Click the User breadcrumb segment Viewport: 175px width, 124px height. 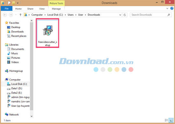80,15
